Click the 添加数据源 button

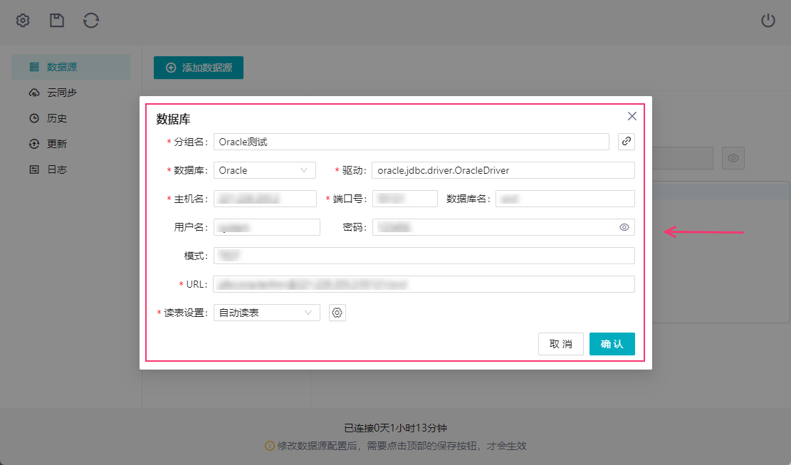(198, 68)
